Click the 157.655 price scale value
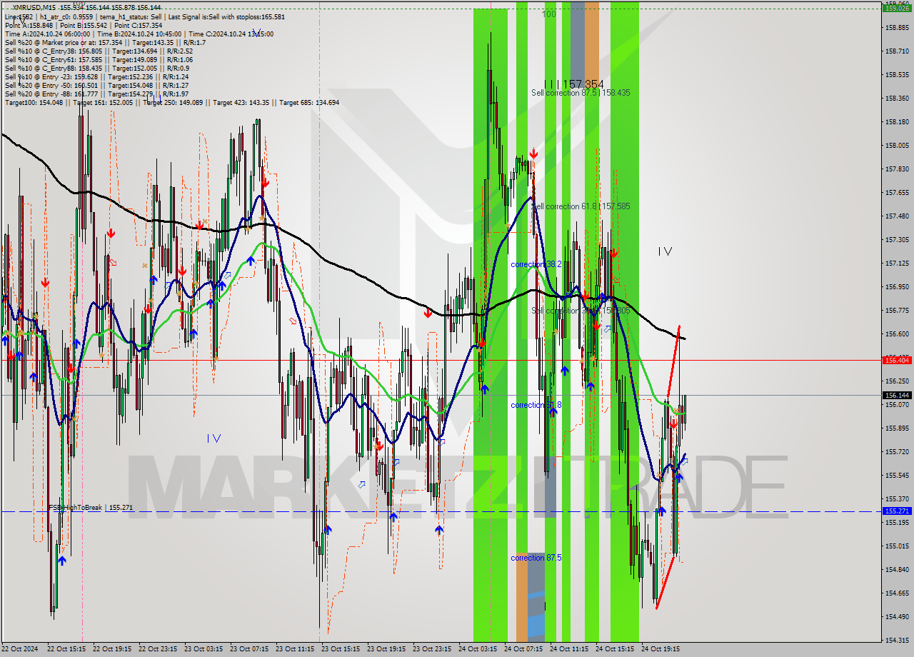The height and width of the screenshot is (657, 914). [897, 193]
